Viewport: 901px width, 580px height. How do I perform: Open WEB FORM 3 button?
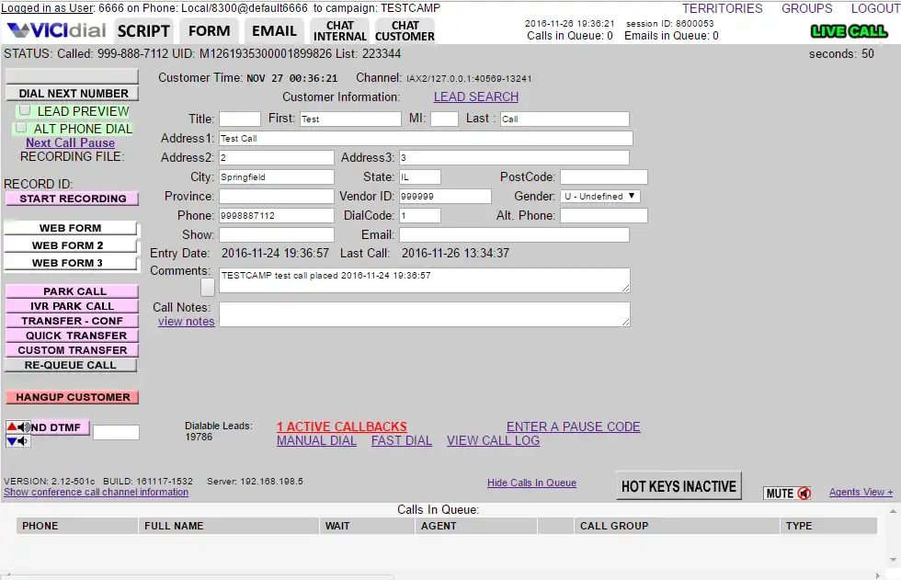pyautogui.click(x=70, y=263)
